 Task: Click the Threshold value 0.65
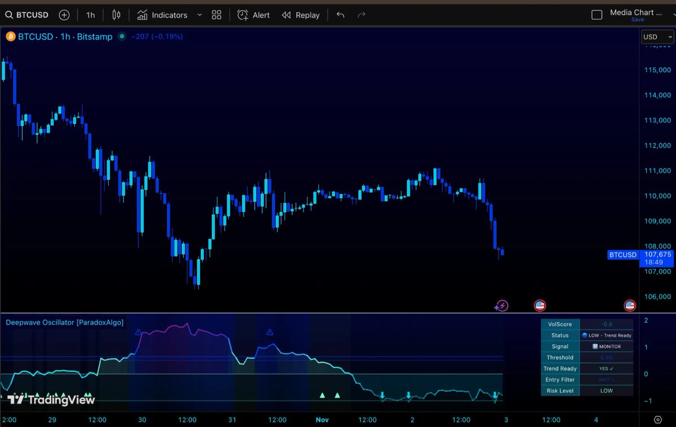[x=606, y=357]
